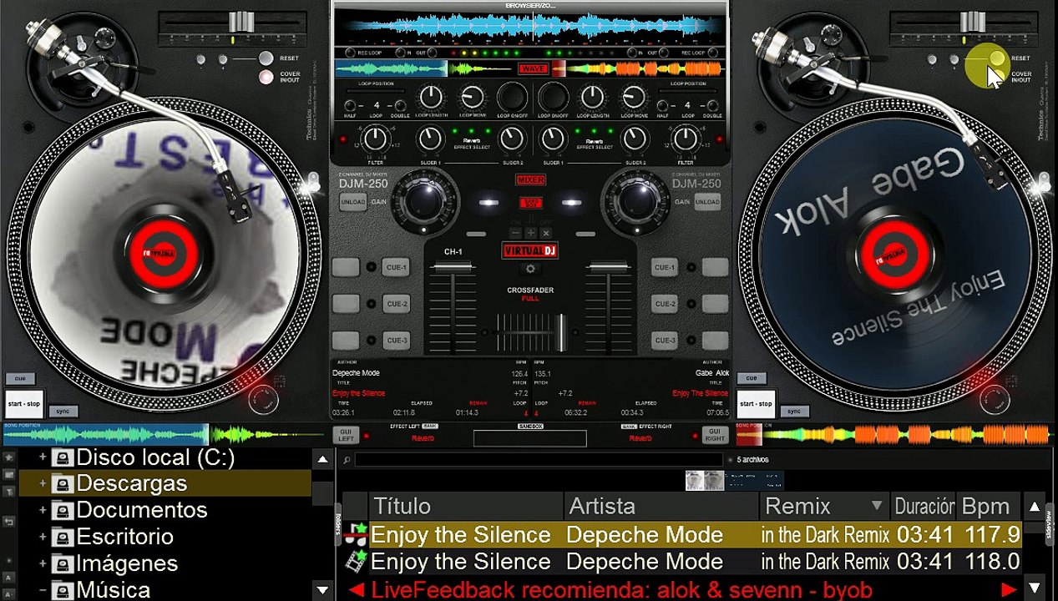Screen dimensions: 1058x601
Task: Sort songs by Bpm column header
Action: [x=989, y=506]
